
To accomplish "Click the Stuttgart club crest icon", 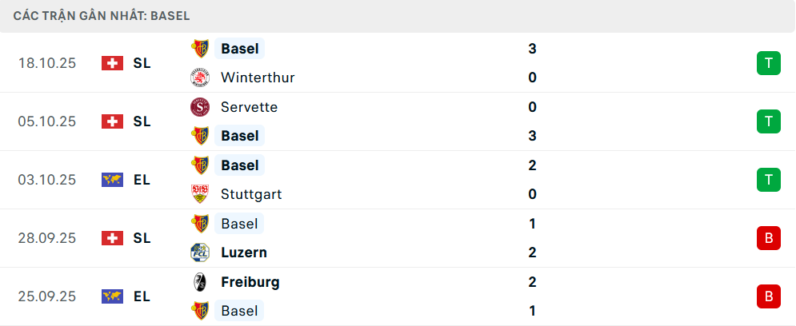I will tap(199, 194).
